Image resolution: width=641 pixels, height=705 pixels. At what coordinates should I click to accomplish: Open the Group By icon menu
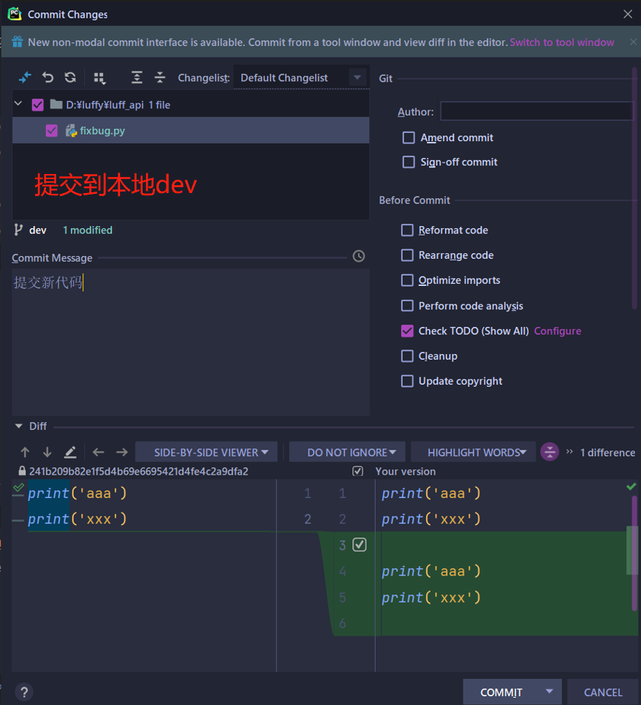[x=100, y=78]
